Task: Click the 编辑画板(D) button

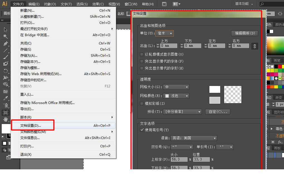Action: pos(244,33)
